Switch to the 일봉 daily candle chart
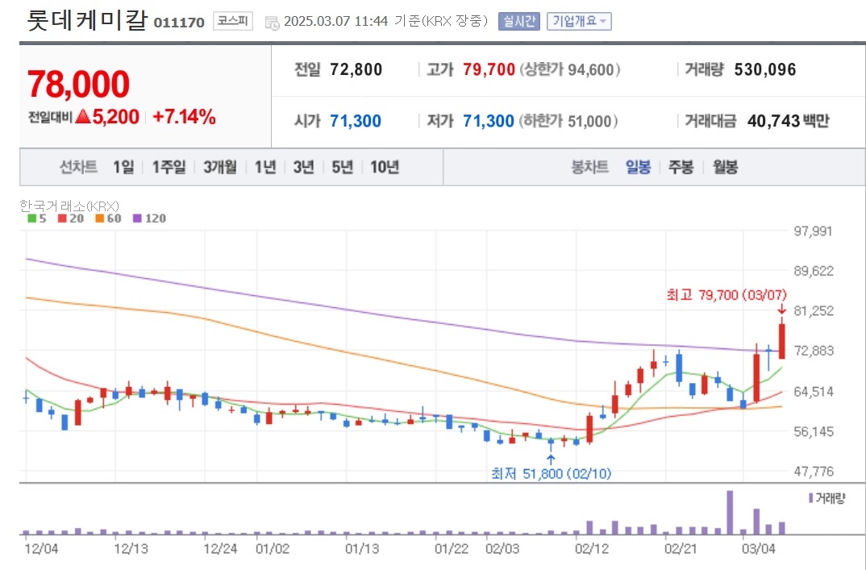Image resolution: width=866 pixels, height=570 pixels. click(x=638, y=167)
